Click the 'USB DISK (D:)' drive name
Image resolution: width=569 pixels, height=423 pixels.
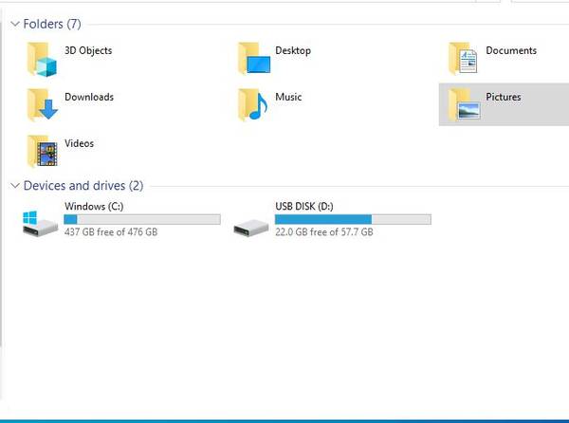304,206
